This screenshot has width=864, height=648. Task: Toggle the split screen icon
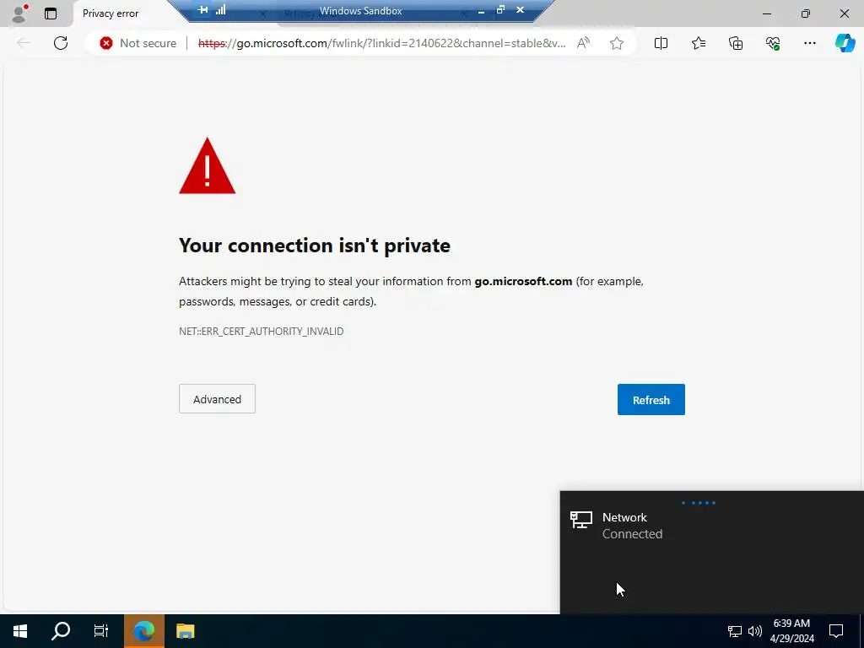click(x=661, y=43)
